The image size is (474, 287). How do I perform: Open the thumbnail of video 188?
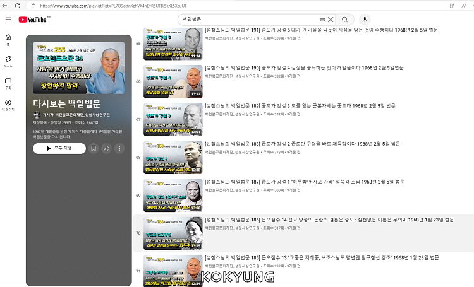point(173,158)
